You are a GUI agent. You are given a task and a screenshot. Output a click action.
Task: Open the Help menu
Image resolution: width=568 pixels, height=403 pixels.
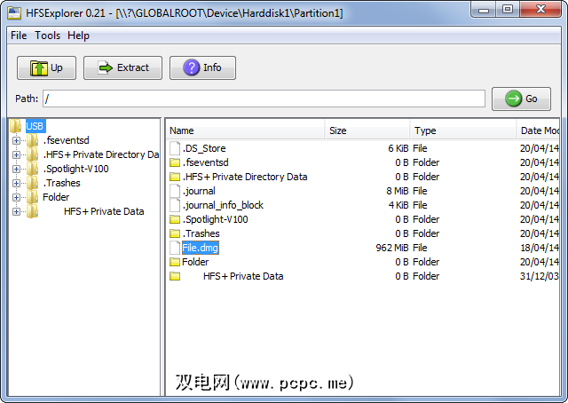click(x=78, y=36)
